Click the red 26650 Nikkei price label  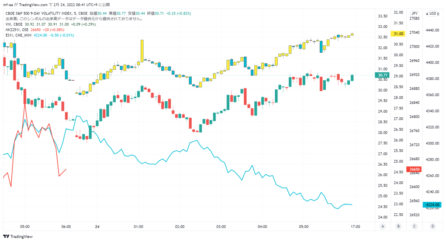coord(415,169)
